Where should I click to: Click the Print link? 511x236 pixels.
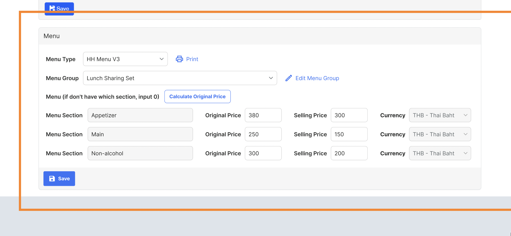(192, 59)
